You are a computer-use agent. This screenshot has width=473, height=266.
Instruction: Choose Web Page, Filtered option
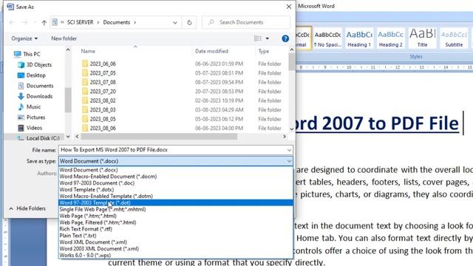[x=176, y=222]
